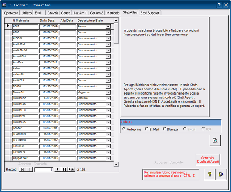Switch to the Stati Superati tab

[150, 13]
